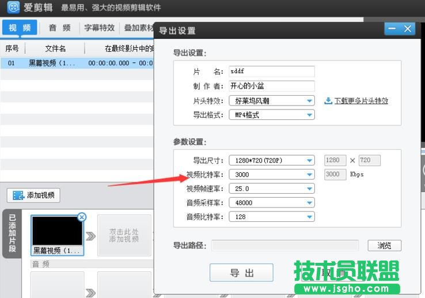The image size is (425, 298).
Task: Click the custom bitrate field beside Kbps
Action: point(335,174)
